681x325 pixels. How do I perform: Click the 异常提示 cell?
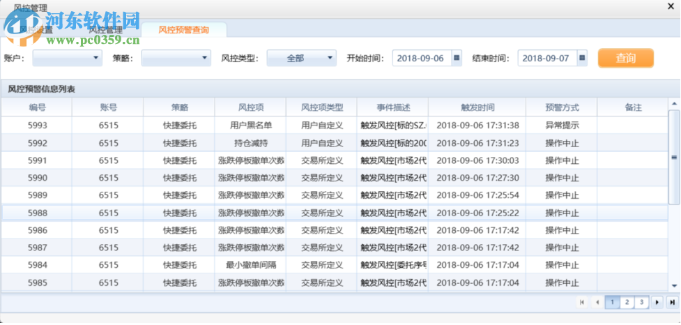tap(562, 126)
